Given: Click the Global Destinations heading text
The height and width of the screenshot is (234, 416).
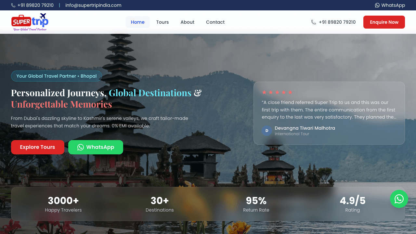Looking at the screenshot, I should point(150,93).
